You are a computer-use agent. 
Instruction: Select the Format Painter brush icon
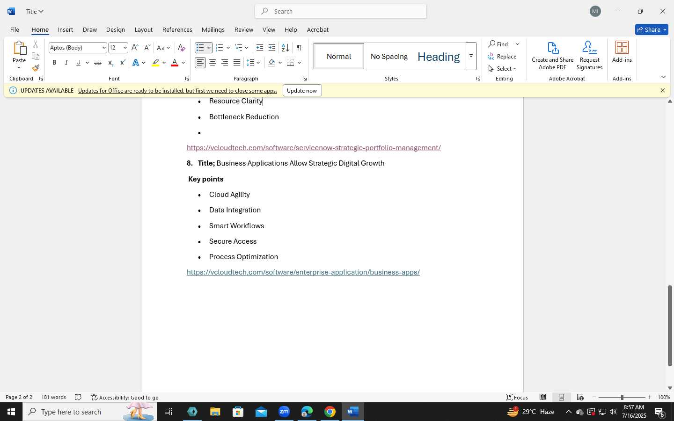click(36, 68)
